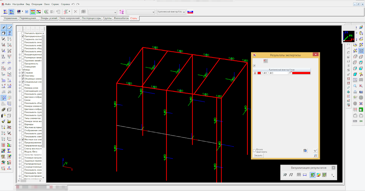Expand the Таблицы tree node
The width and height of the screenshot is (365, 191).
[x=20, y=70]
